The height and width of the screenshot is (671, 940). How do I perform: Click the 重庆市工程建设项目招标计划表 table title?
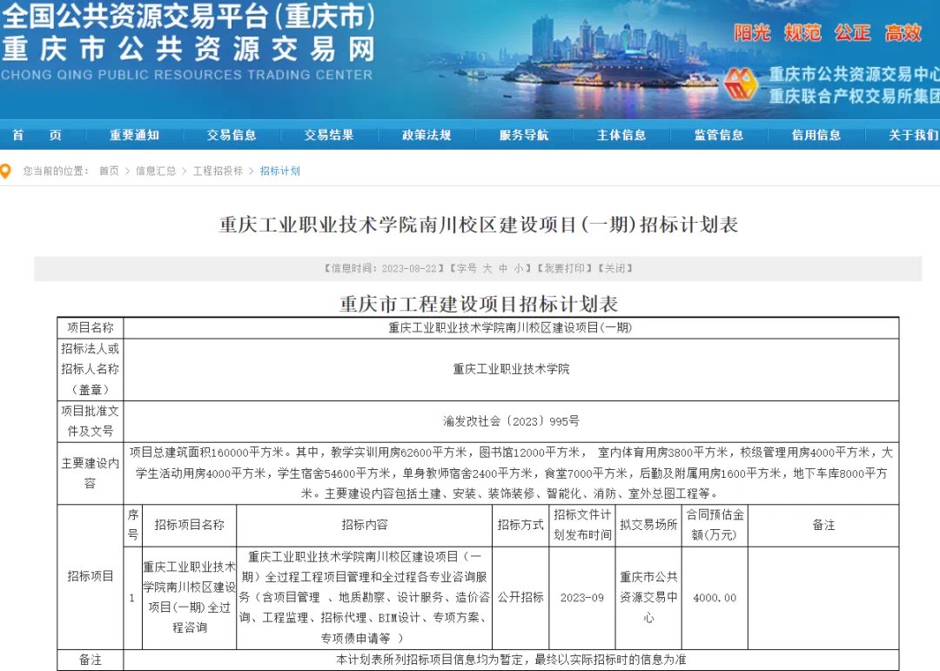479,304
